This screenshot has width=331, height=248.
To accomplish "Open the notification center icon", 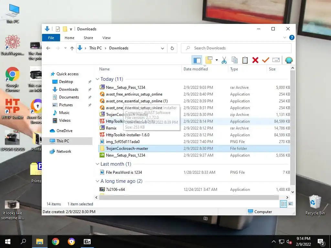I will [x=321, y=242].
